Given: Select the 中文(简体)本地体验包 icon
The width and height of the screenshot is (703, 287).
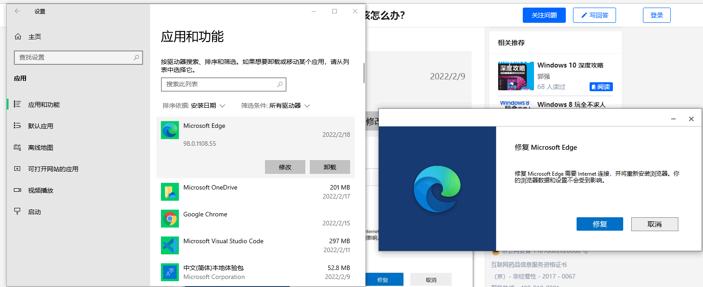Looking at the screenshot, I should tap(170, 272).
